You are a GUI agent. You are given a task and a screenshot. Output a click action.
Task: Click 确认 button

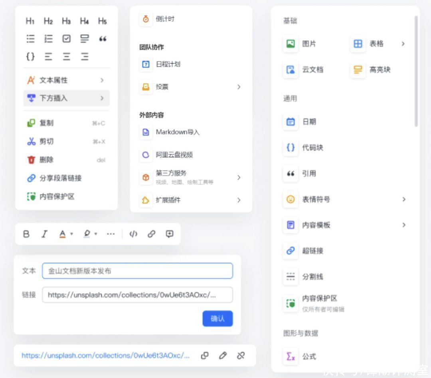[x=218, y=319]
